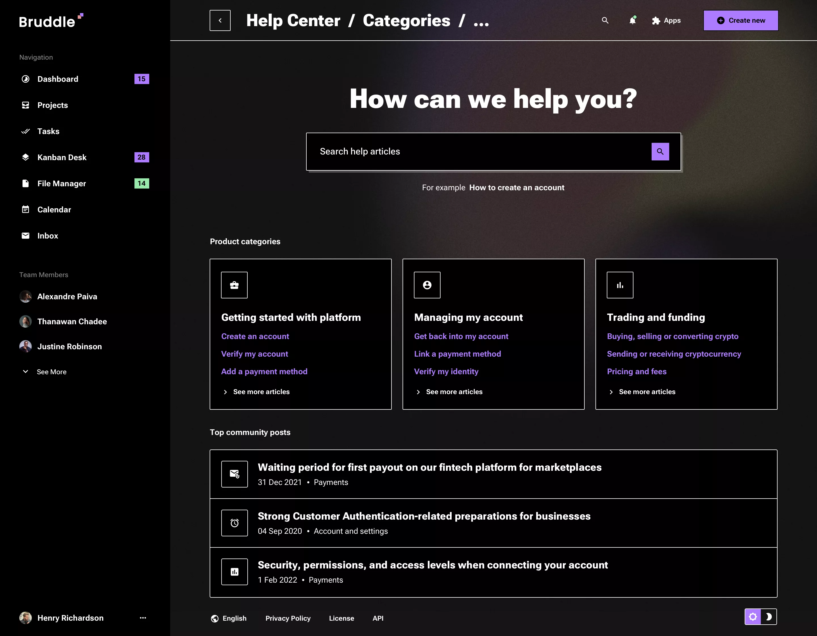
Task: Click the Apps puzzle-piece icon
Action: tap(656, 21)
